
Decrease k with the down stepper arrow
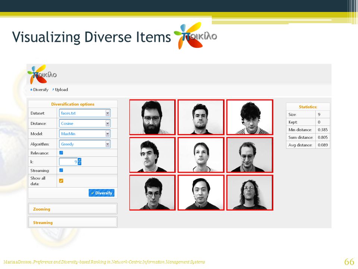pyautogui.click(x=79, y=163)
